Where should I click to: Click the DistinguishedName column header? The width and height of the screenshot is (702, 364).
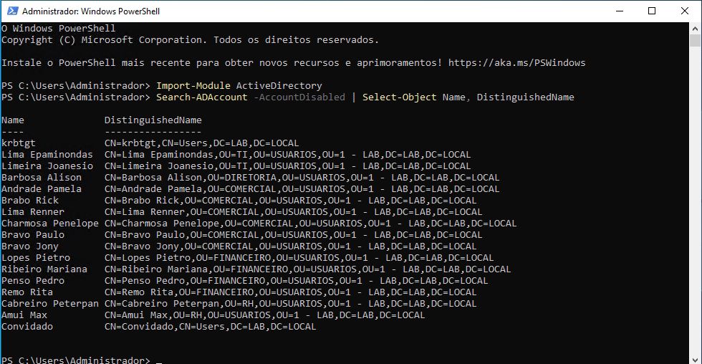click(153, 120)
